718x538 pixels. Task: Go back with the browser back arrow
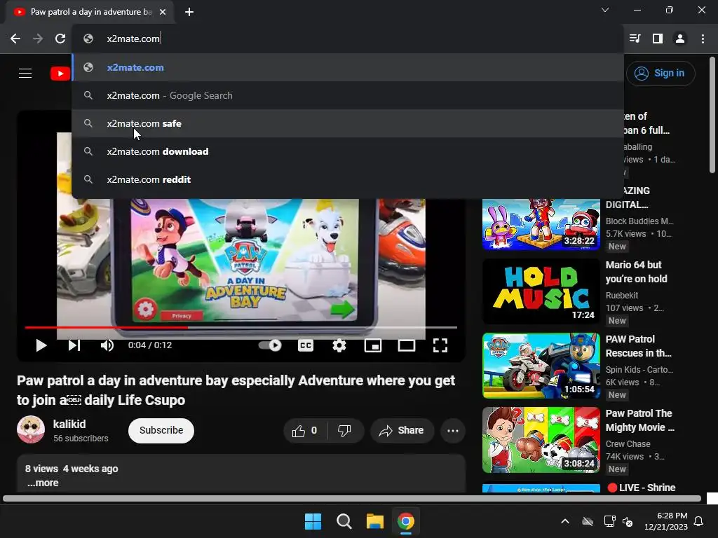[15, 39]
